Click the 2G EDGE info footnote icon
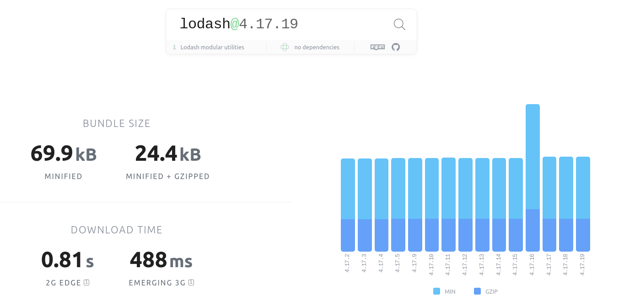The height and width of the screenshot is (306, 624). (x=86, y=282)
